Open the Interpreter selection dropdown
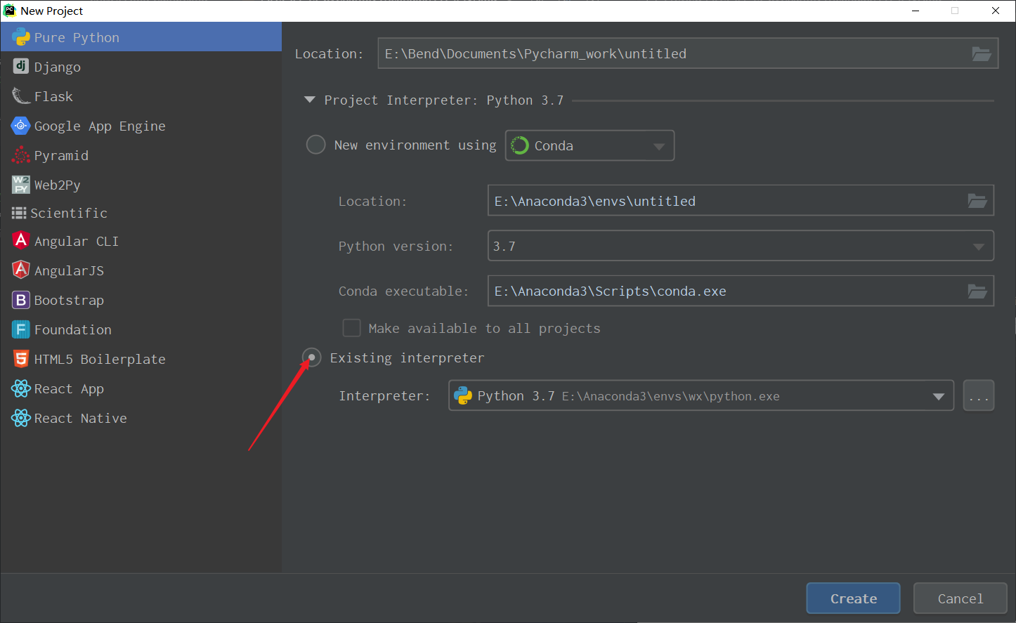The height and width of the screenshot is (623, 1016). coord(701,395)
